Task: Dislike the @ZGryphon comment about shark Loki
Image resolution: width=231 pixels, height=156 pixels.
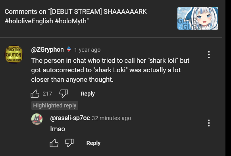Action: point(64,94)
